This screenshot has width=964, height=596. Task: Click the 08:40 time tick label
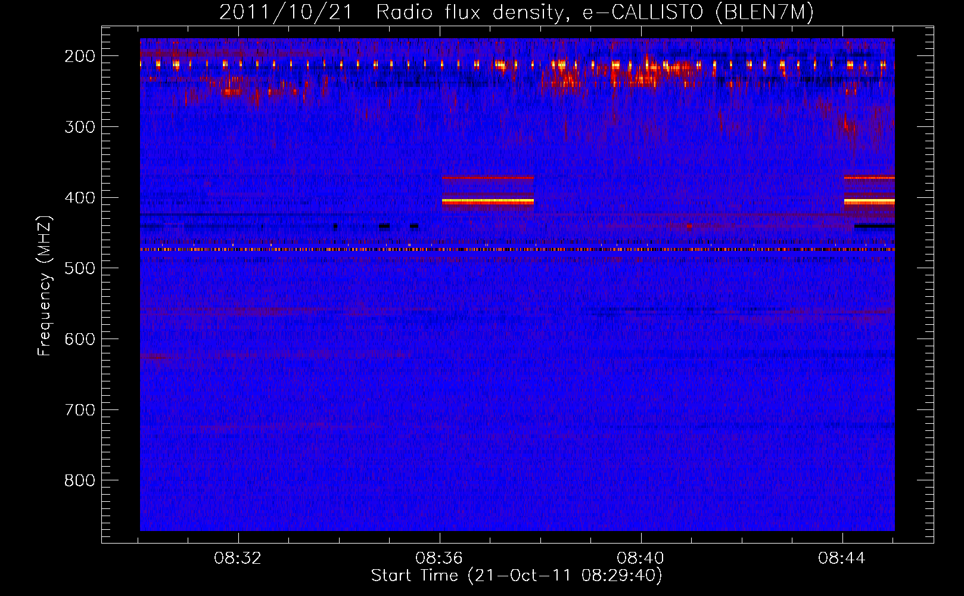click(640, 558)
